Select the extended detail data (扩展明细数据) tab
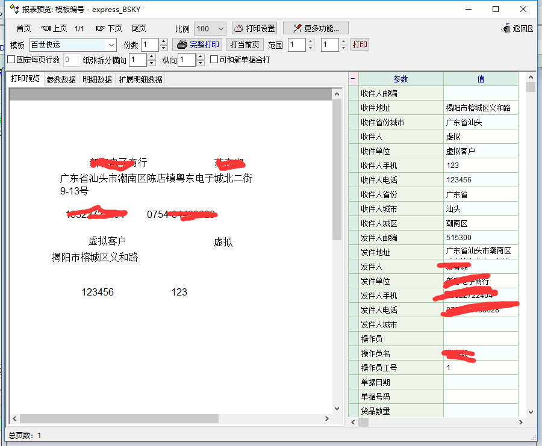This screenshot has height=446, width=542. tap(140, 79)
